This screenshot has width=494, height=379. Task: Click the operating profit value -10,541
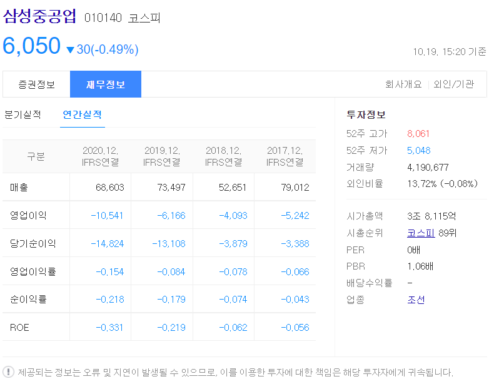point(107,216)
